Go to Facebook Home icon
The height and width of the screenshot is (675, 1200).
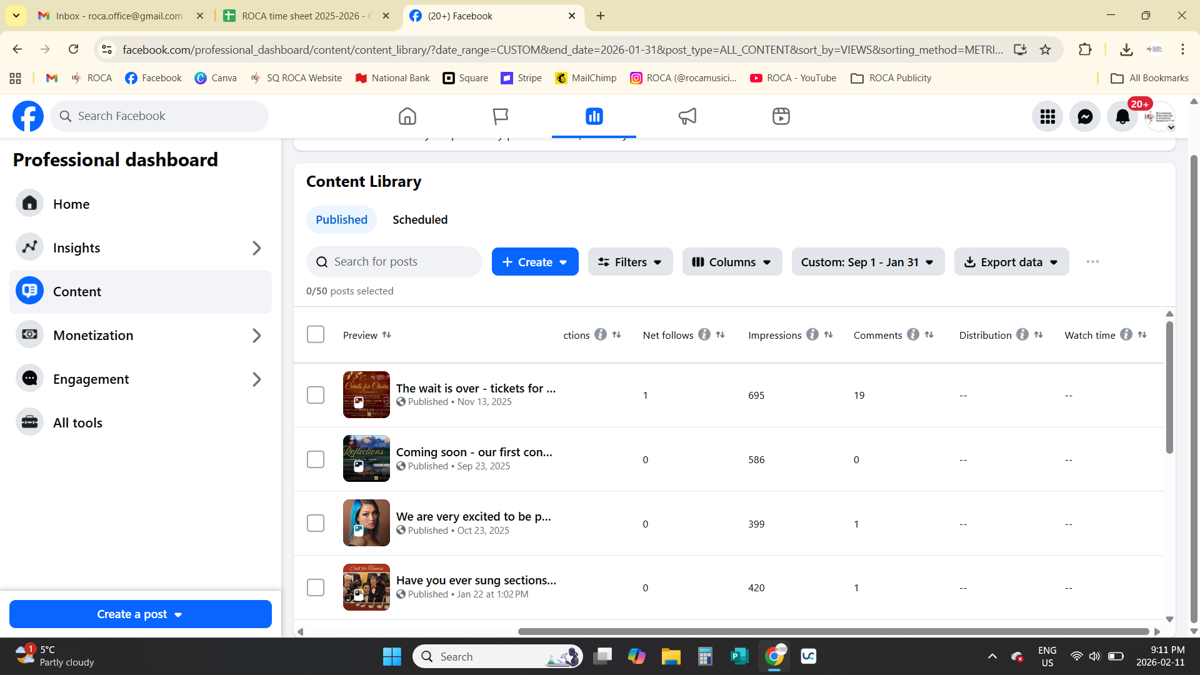[407, 116]
